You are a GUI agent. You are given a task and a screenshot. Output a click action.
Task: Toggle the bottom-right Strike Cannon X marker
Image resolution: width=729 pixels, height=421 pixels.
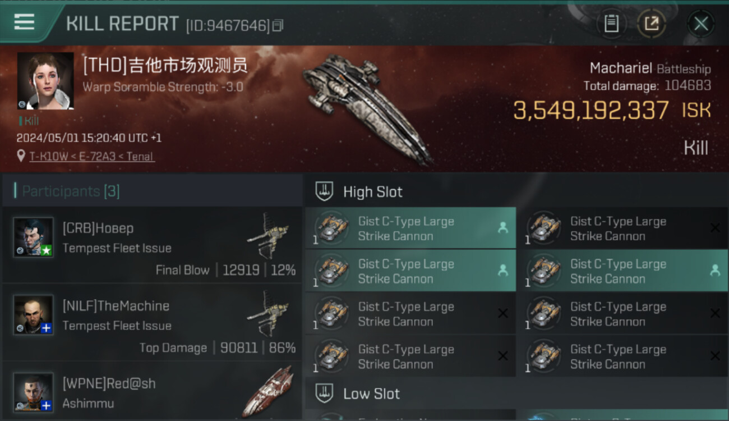[715, 356]
